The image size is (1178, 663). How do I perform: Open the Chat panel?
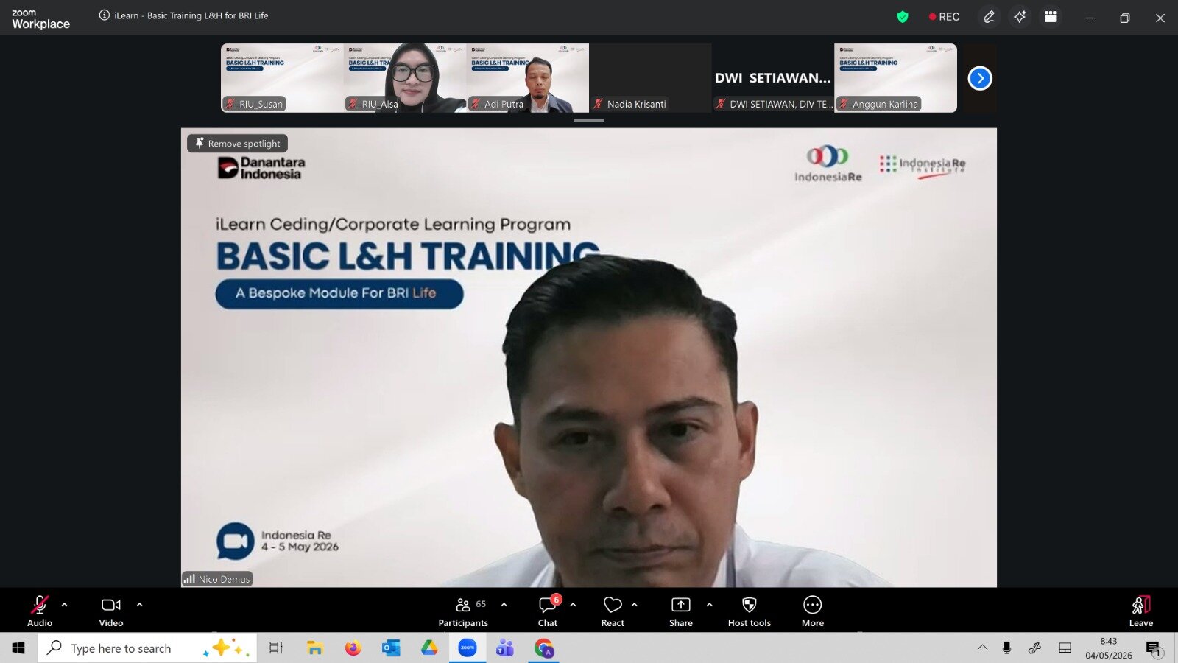pos(548,611)
